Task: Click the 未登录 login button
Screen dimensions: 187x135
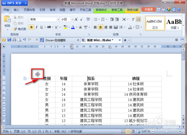Action: coord(148,9)
